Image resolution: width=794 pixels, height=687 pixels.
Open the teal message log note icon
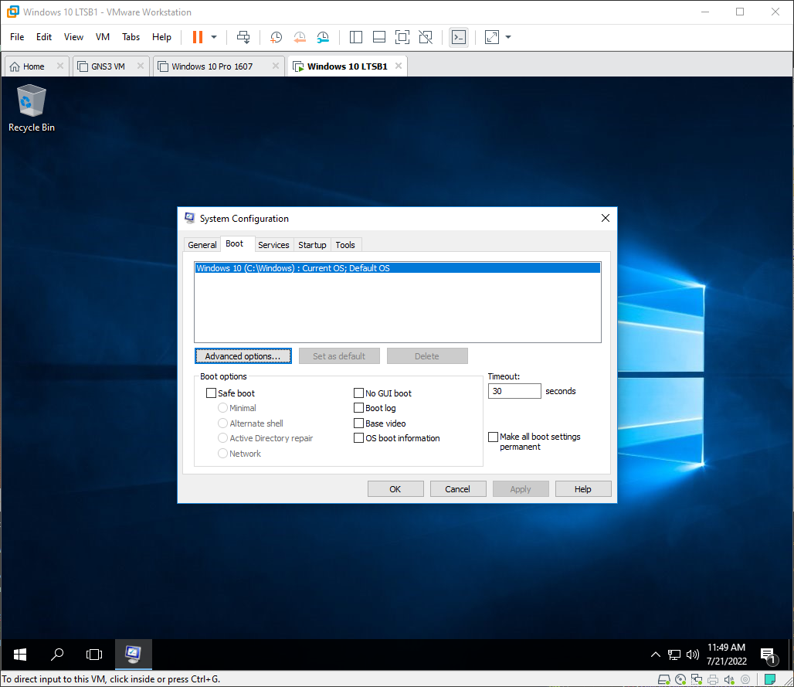(x=770, y=679)
